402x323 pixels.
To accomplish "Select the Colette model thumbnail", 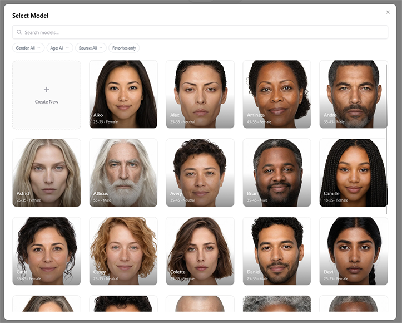I will (x=200, y=251).
